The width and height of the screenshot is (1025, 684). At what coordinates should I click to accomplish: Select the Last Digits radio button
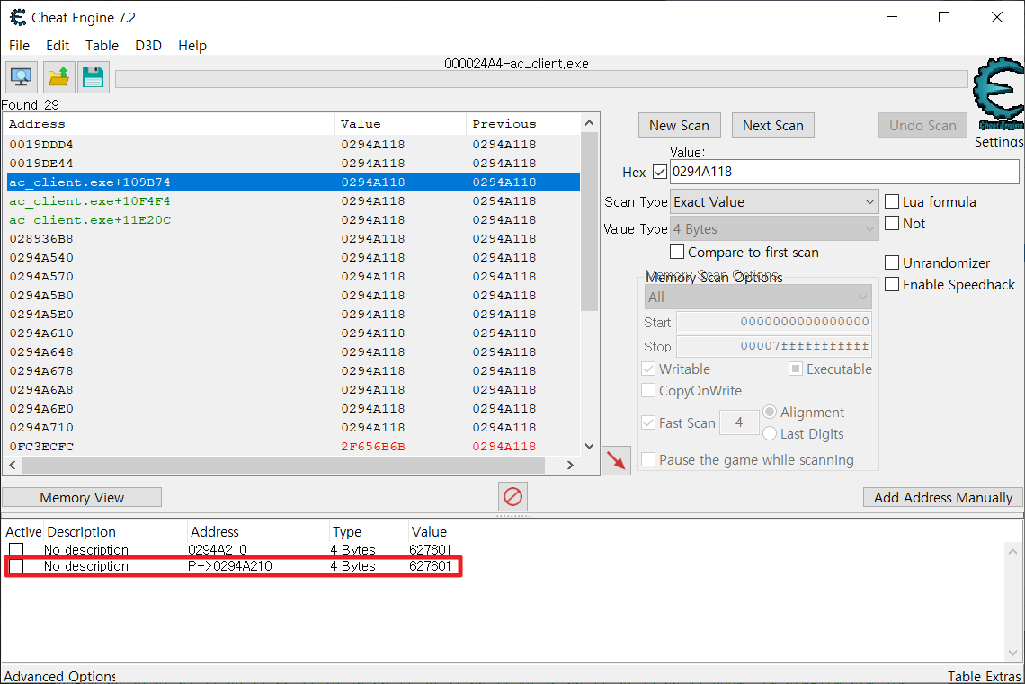coord(770,433)
